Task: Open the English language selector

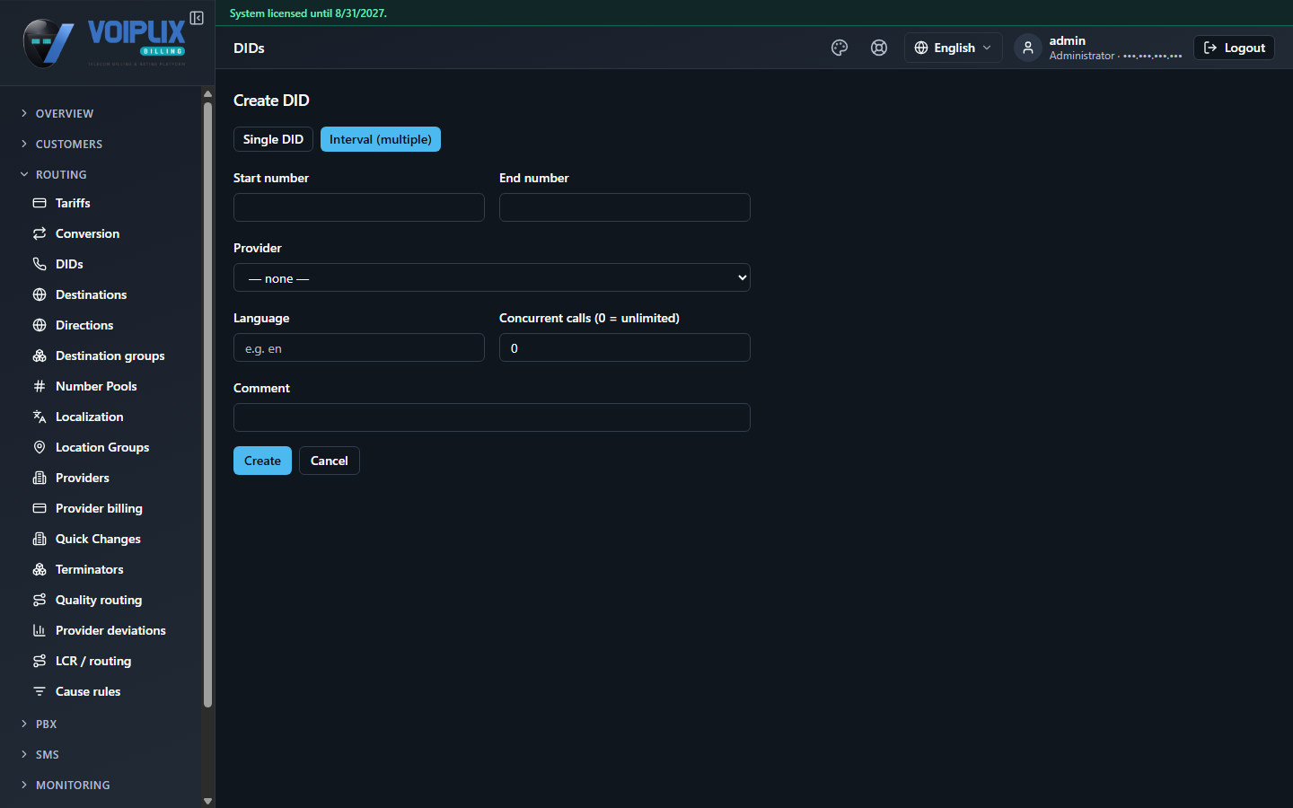Action: click(x=953, y=48)
